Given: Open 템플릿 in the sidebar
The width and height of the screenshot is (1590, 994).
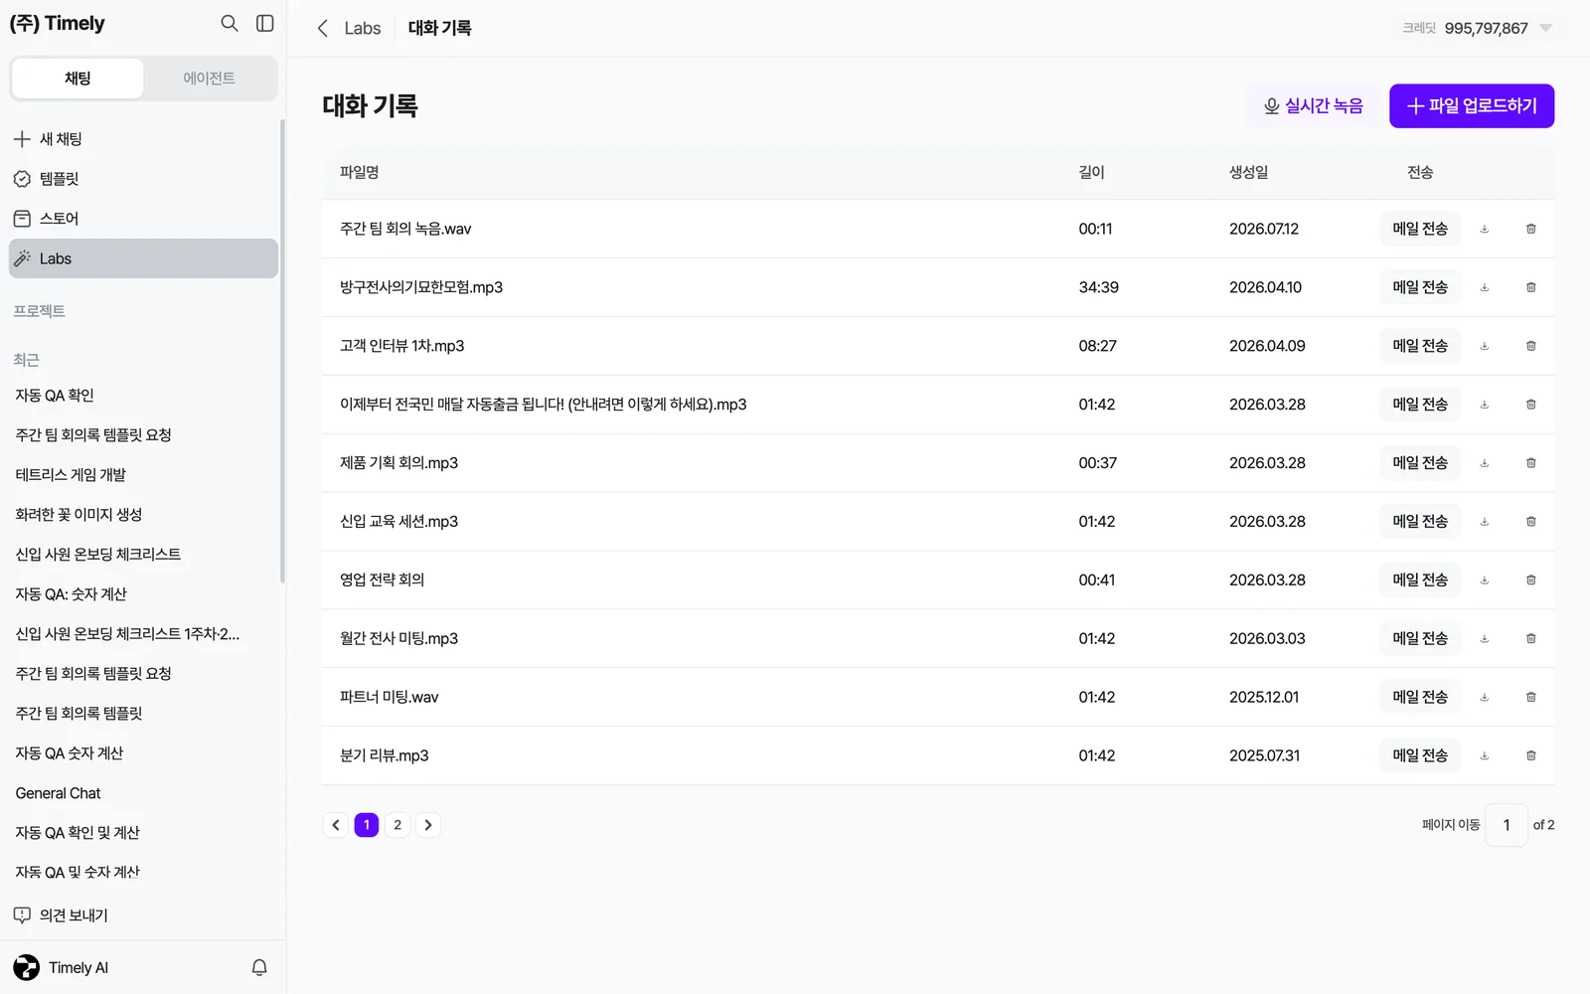Looking at the screenshot, I should point(143,179).
